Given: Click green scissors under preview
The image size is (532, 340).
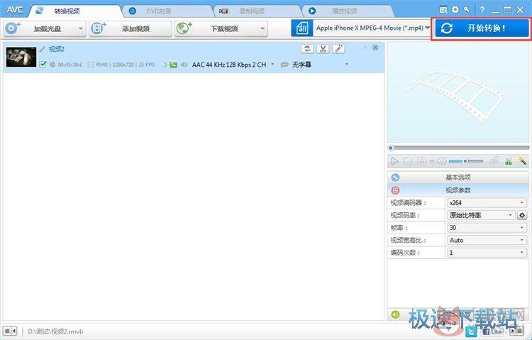Looking at the screenshot, I should (509, 161).
